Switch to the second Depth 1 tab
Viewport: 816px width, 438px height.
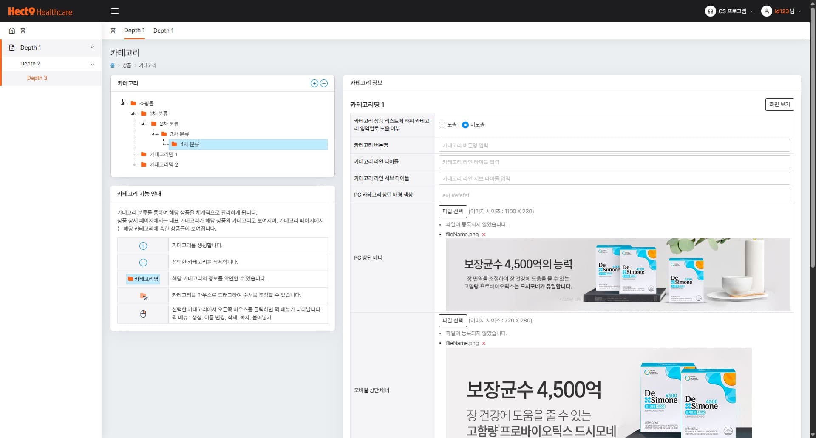tap(163, 31)
